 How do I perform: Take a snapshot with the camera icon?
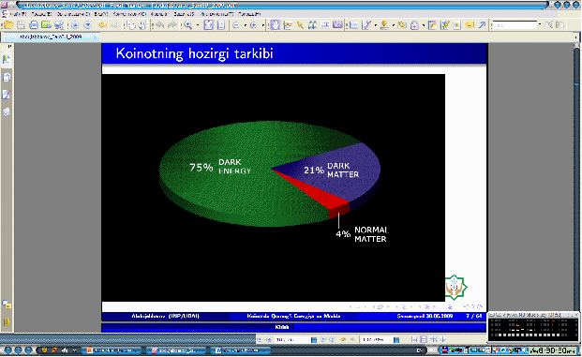[x=337, y=25]
